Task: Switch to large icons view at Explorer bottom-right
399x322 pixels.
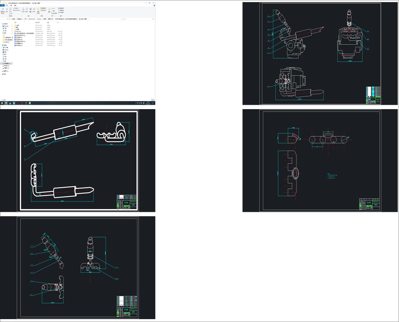Action: click(x=154, y=100)
